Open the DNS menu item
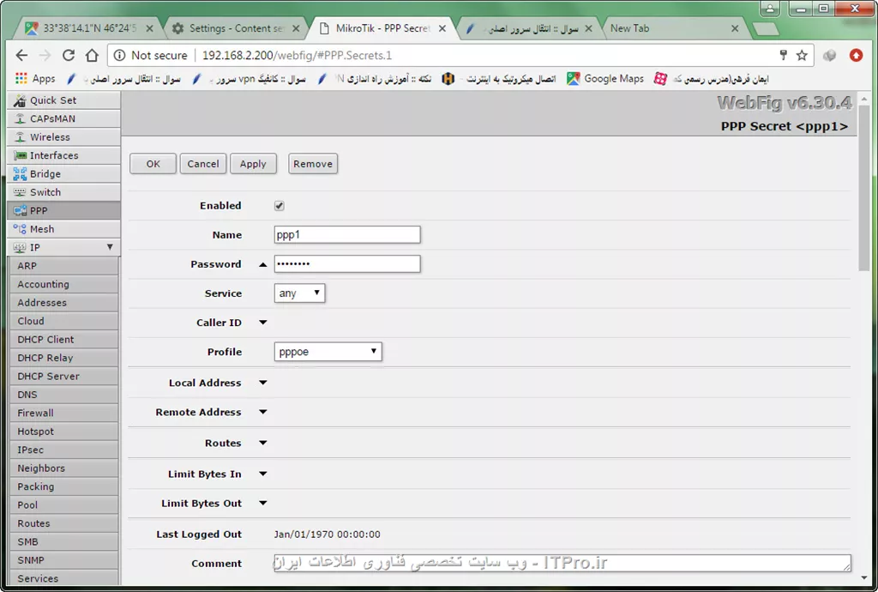Image resolution: width=878 pixels, height=592 pixels. [63, 395]
